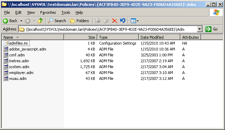Open the Back history dropdown arrow

21,21
